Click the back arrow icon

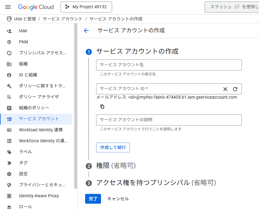pos(86,31)
